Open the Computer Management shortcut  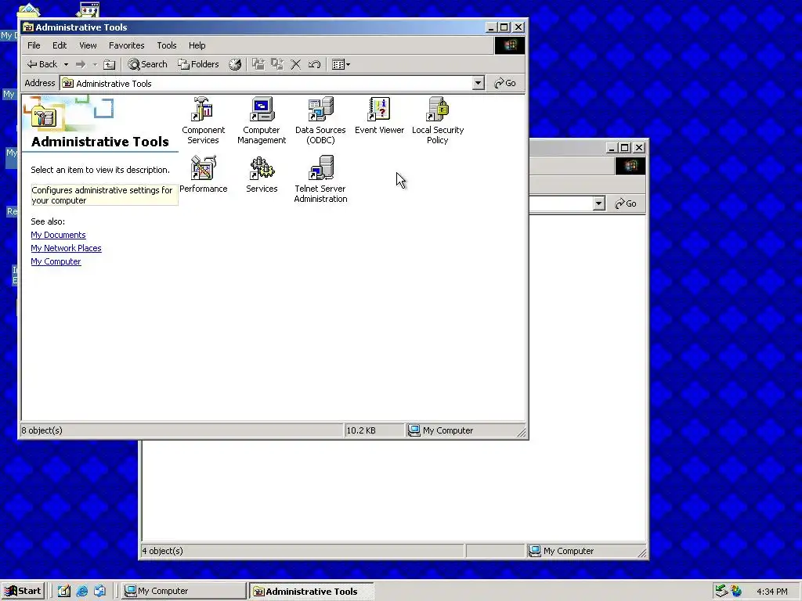point(262,121)
